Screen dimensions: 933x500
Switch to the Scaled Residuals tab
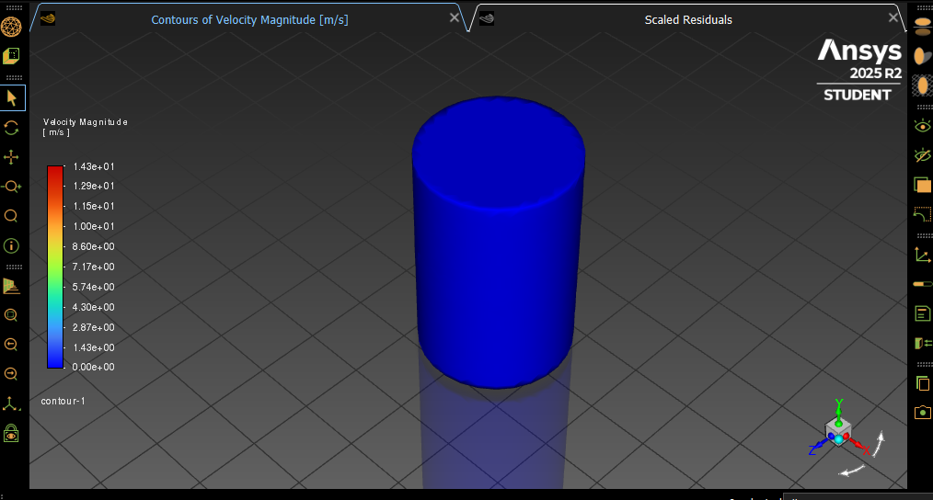point(688,19)
